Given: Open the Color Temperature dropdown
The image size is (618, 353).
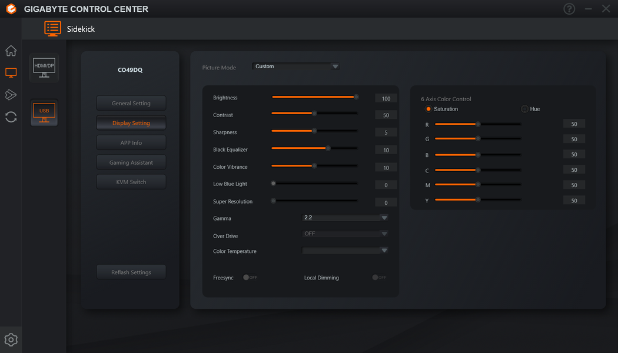Looking at the screenshot, I should click(345, 250).
